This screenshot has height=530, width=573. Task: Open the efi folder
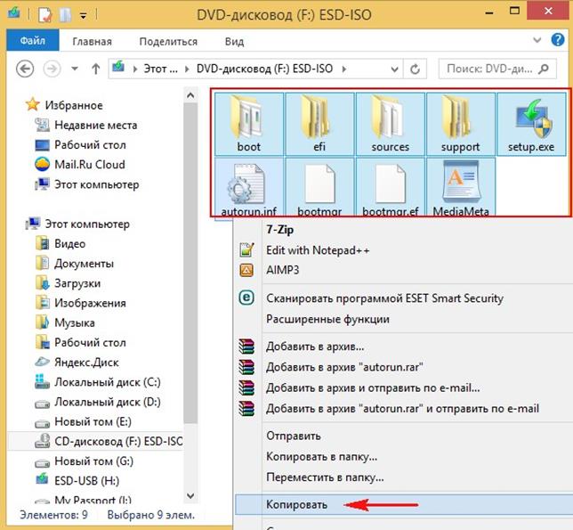(319, 124)
